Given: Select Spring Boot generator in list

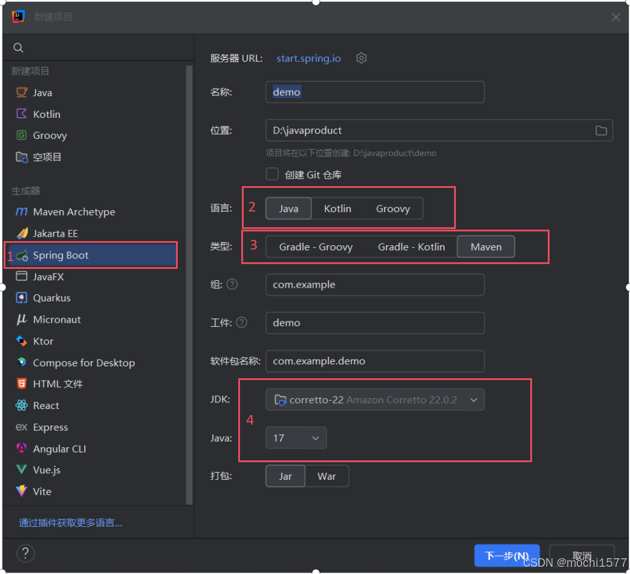Looking at the screenshot, I should coord(92,256).
